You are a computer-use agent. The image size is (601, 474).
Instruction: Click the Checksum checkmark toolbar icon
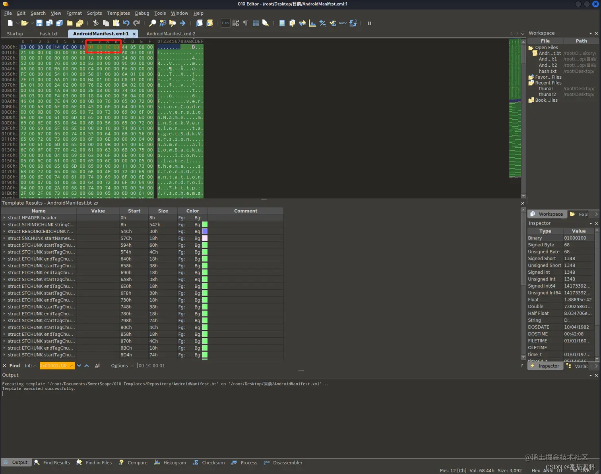[333, 23]
